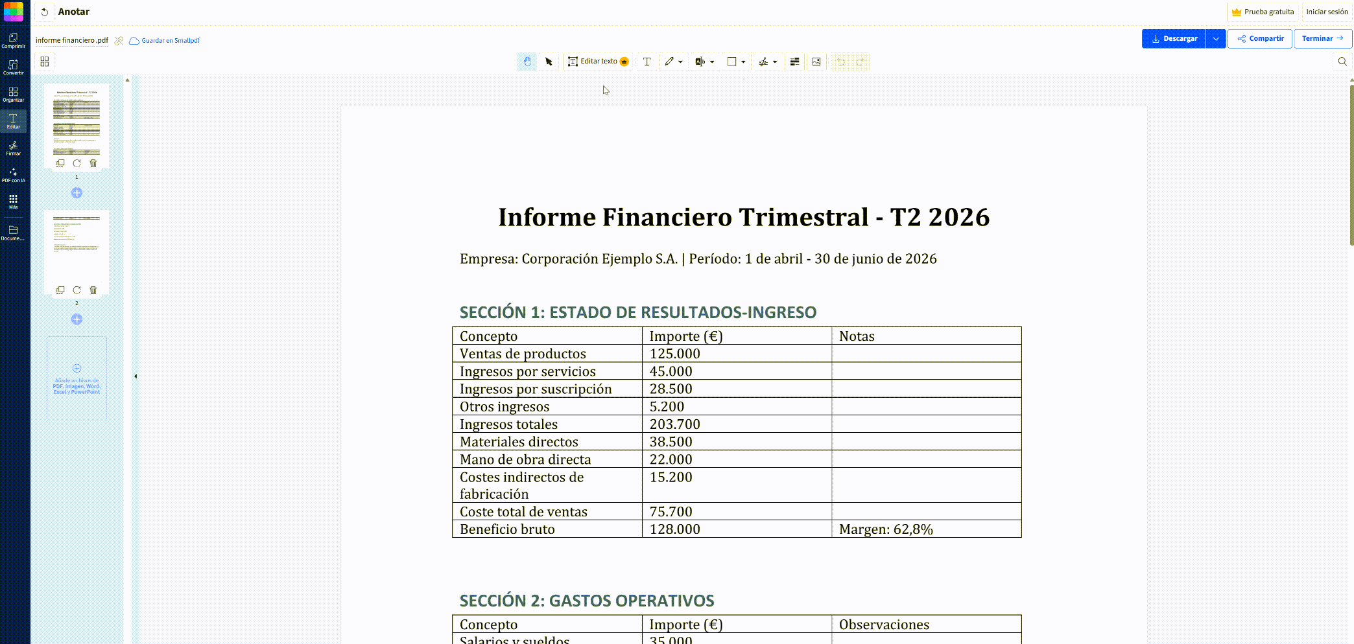Click the Editar texto premium button
1354x644 pixels.
click(x=599, y=62)
